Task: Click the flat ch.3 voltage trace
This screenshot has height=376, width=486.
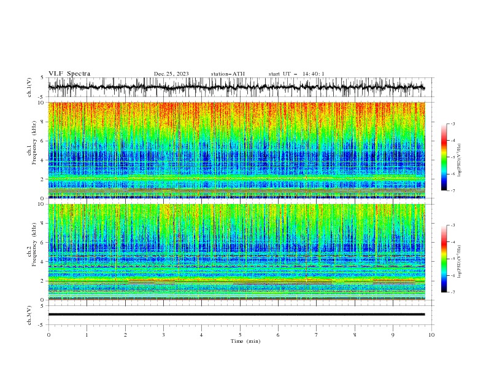Action: tap(236, 315)
